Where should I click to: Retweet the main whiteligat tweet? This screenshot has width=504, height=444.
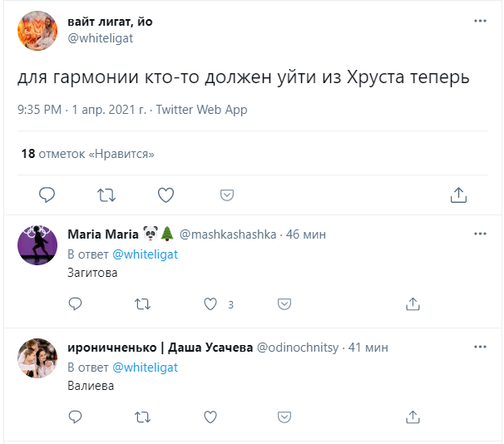point(106,195)
